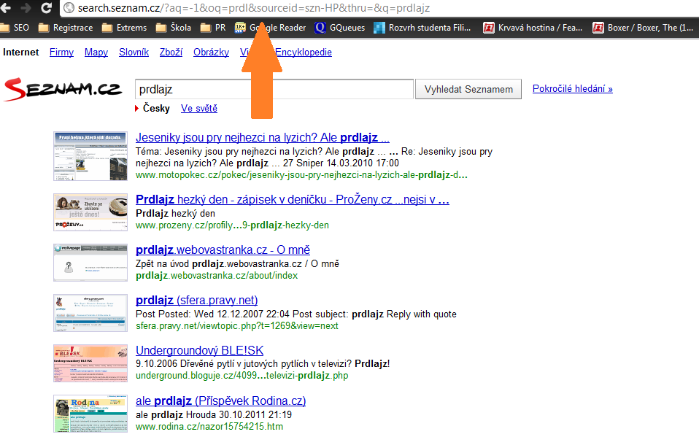Click the green sfera.pravy.net/viewtopic.php URL
Screen dimensions: 699x437
237,326
